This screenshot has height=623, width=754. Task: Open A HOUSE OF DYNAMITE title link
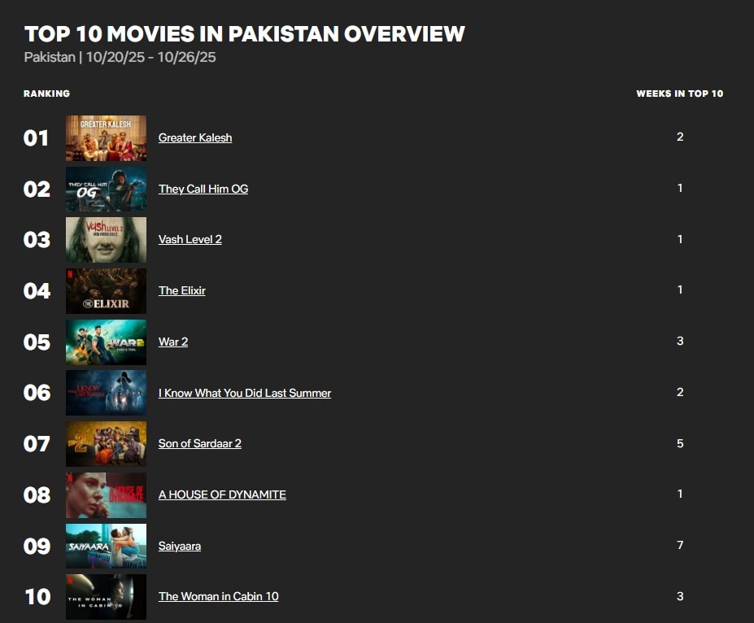click(x=222, y=494)
